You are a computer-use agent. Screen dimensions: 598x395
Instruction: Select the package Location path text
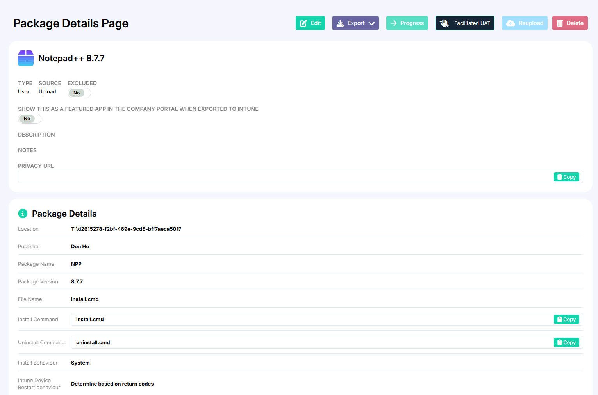pos(126,229)
